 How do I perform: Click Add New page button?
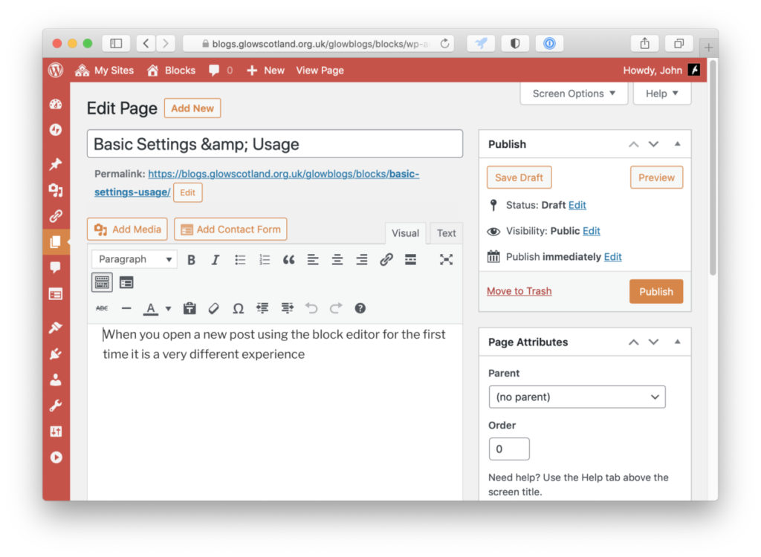(192, 108)
